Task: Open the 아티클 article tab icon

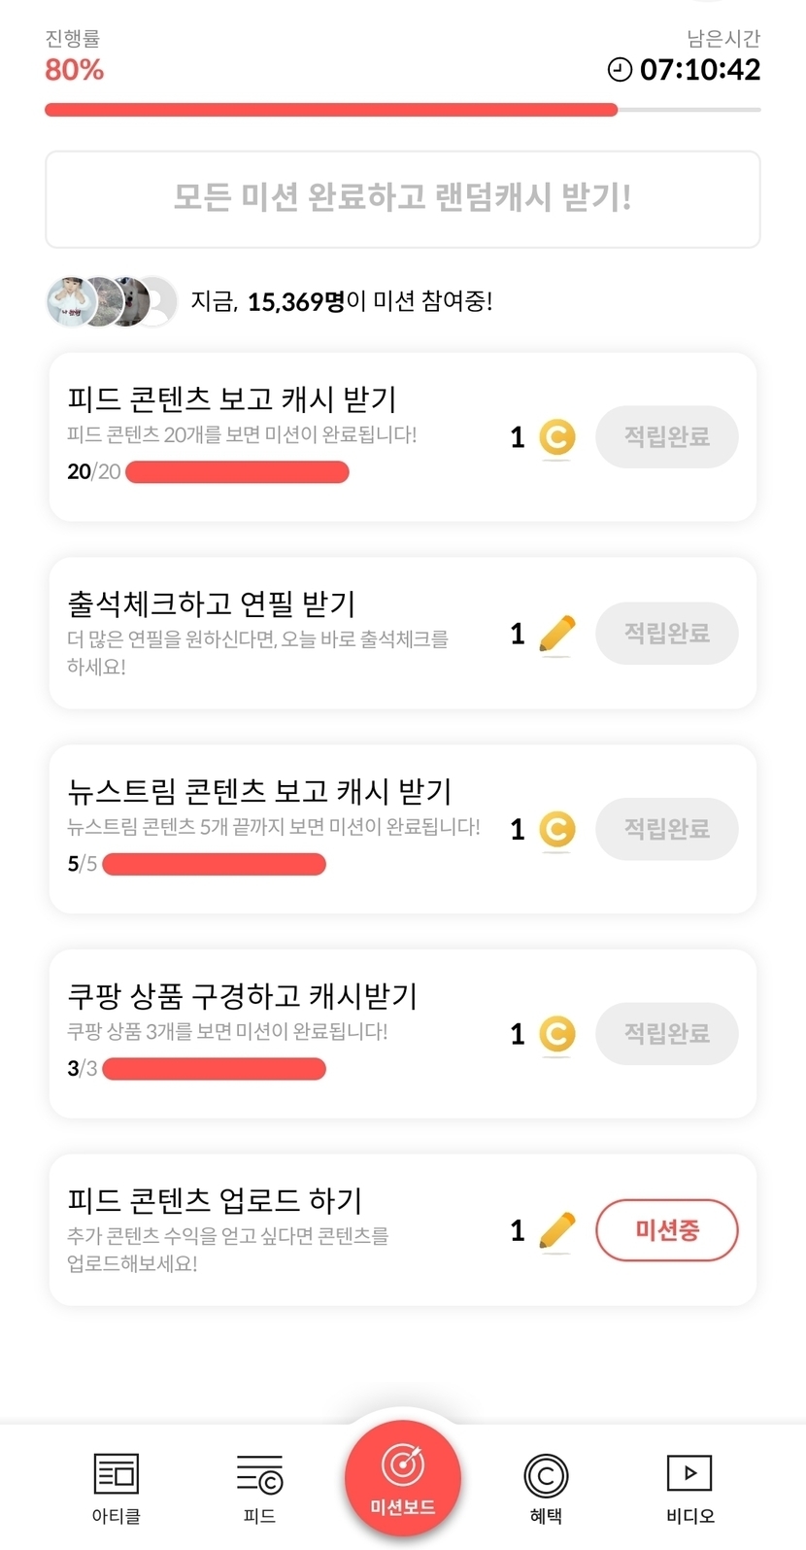Action: (117, 1473)
